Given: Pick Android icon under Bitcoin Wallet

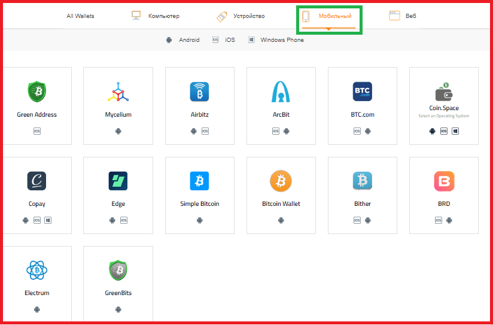Looking at the screenshot, I should 281,220.
